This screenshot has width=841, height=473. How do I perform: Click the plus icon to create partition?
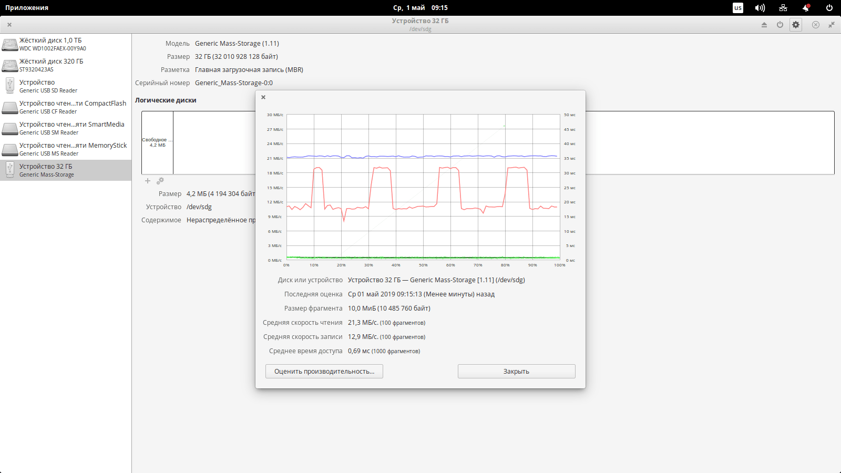pyautogui.click(x=148, y=181)
